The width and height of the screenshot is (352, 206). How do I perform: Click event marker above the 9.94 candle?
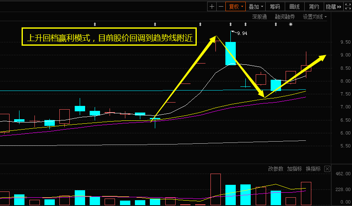coord(230,25)
